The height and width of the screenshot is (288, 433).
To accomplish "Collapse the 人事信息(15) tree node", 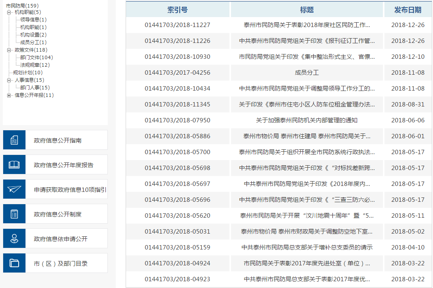I will 9,80.
